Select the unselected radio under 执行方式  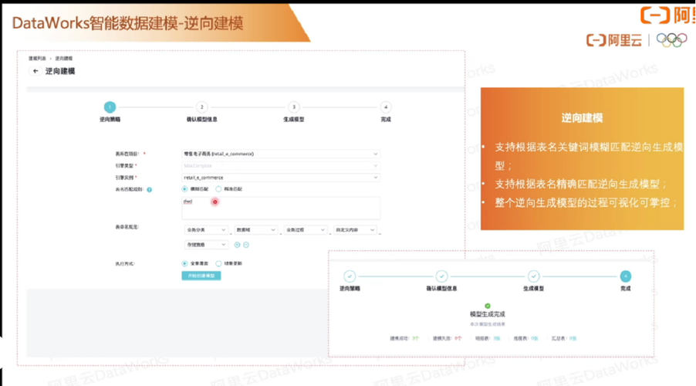(218, 263)
